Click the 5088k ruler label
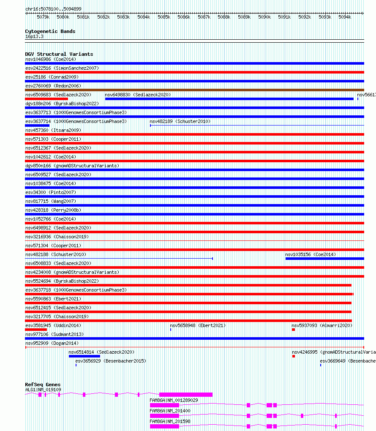 point(224,17)
